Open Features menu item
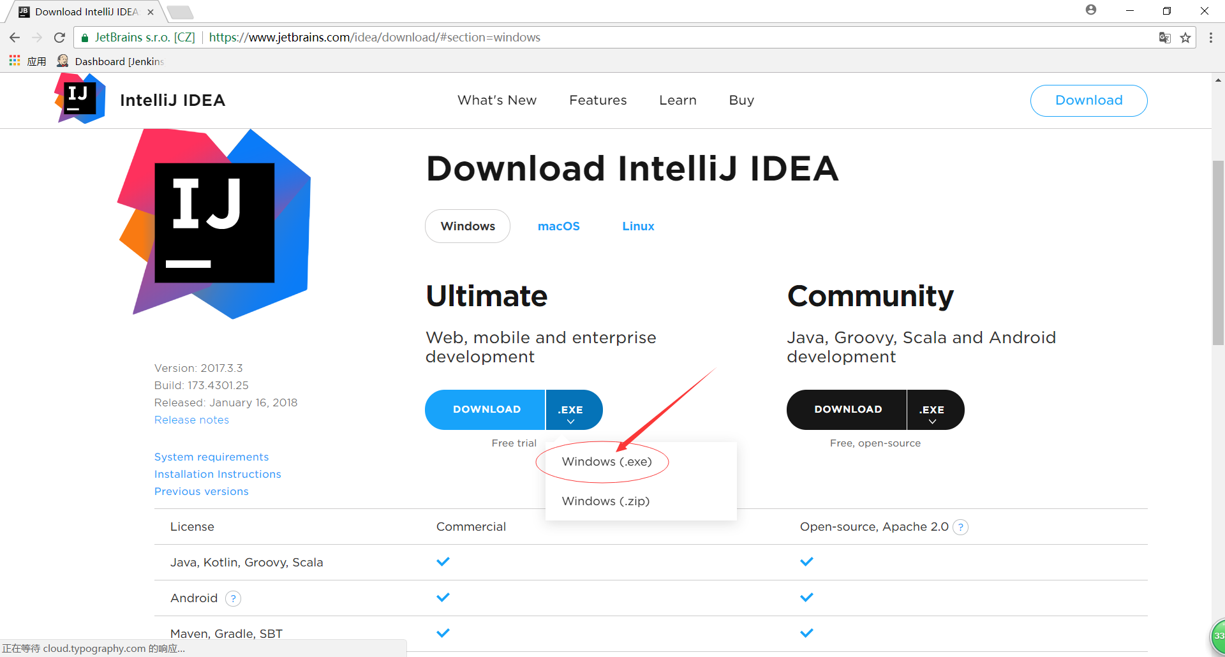1225x657 pixels. pos(598,100)
